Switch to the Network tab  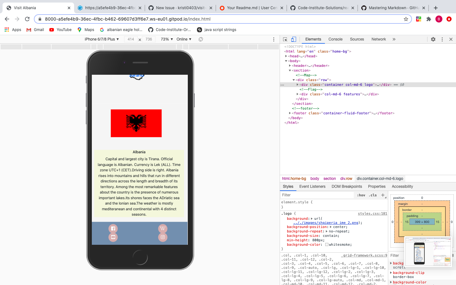(x=379, y=39)
